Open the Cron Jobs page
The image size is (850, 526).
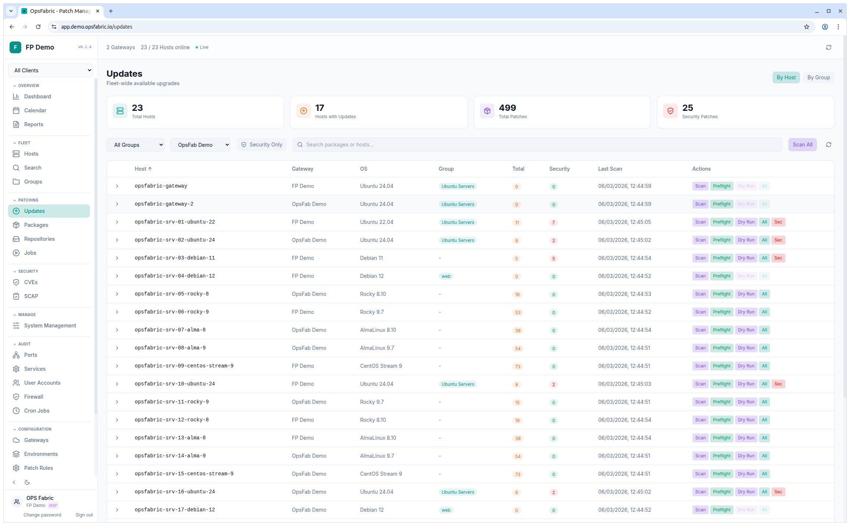coord(37,410)
